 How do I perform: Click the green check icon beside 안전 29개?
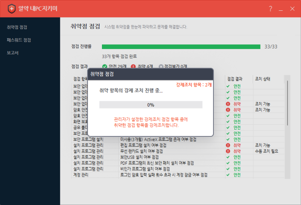[105, 66]
